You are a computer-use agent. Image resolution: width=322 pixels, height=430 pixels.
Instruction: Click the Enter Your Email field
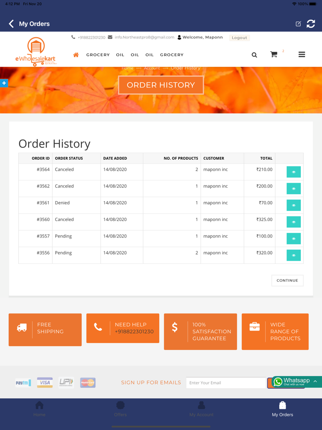pyautogui.click(x=226, y=383)
